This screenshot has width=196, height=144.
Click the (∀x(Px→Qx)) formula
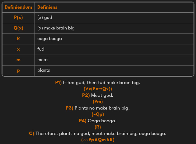point(98,89)
